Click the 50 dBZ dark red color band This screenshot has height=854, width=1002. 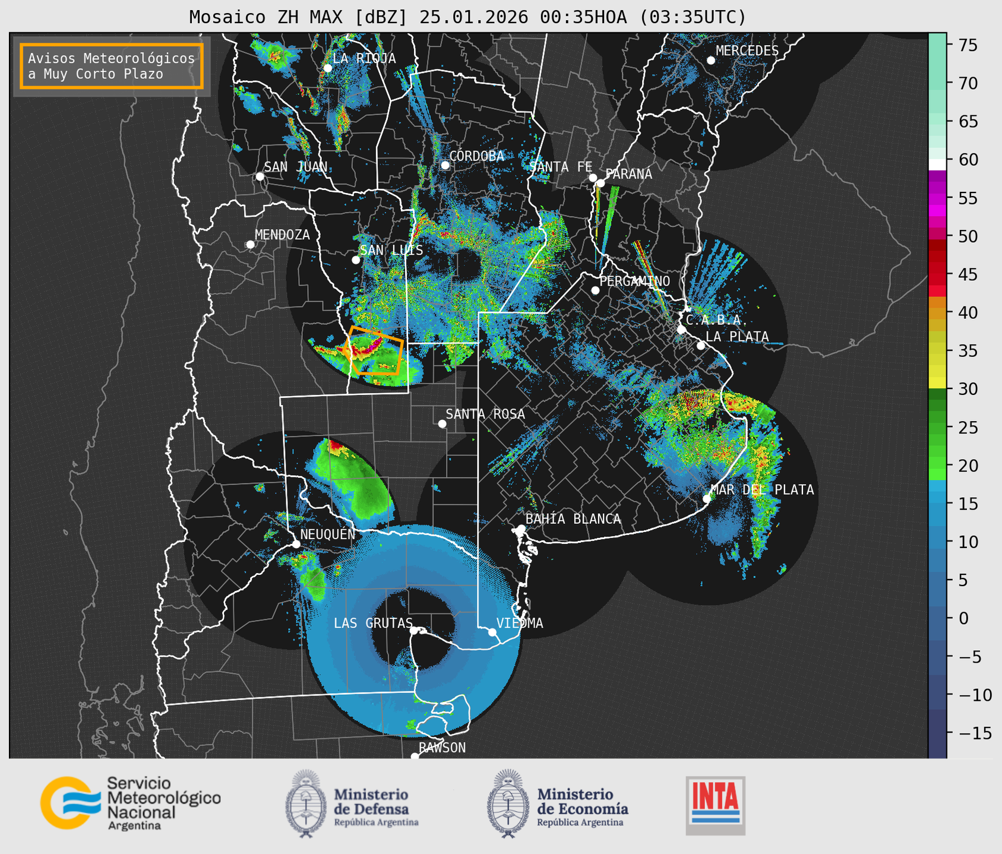(937, 244)
